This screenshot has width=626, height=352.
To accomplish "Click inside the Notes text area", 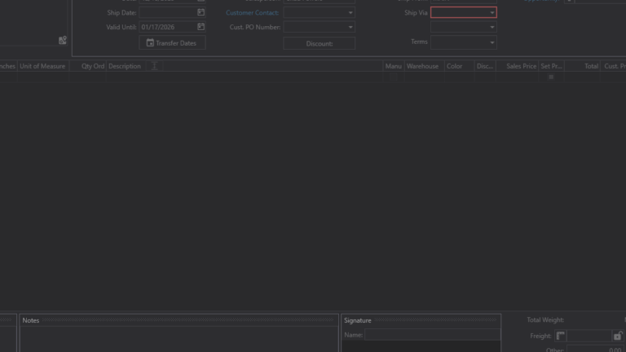I will point(179,339).
